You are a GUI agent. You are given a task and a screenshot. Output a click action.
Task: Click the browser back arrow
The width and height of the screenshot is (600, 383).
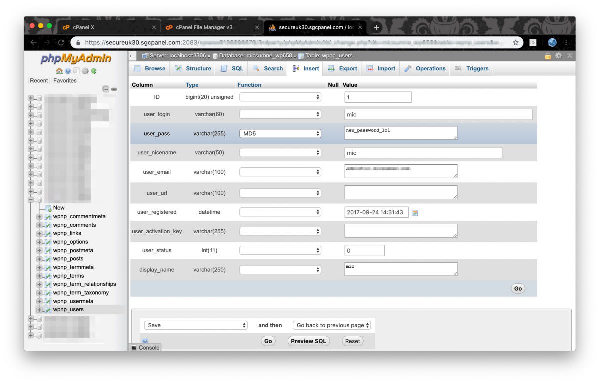(x=33, y=43)
